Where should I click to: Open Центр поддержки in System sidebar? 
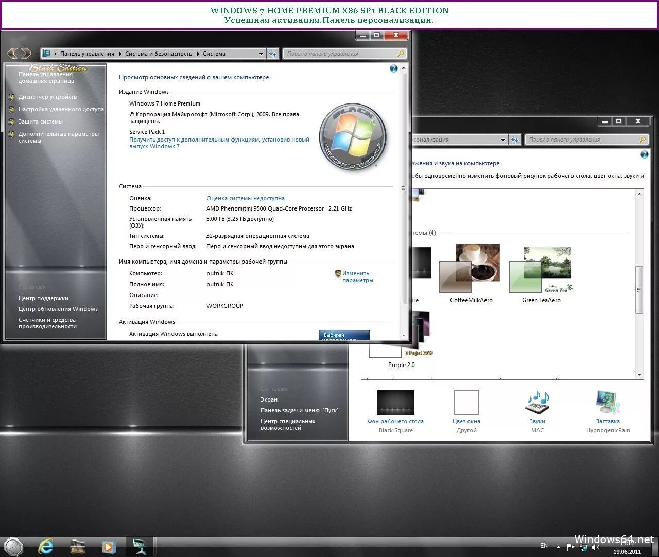point(43,298)
